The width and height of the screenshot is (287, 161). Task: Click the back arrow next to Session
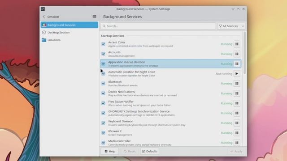tap(44, 17)
